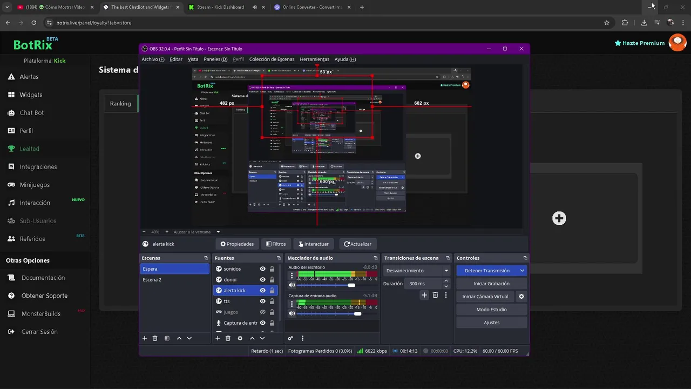Screen dimensions: 691x389
Task: Open audio mixer three-dot menu
Action: coord(302,338)
